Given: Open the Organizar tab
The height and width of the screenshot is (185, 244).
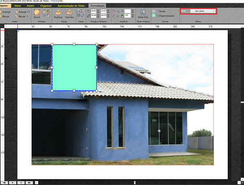Looking at the screenshot, I should tap(46, 6).
